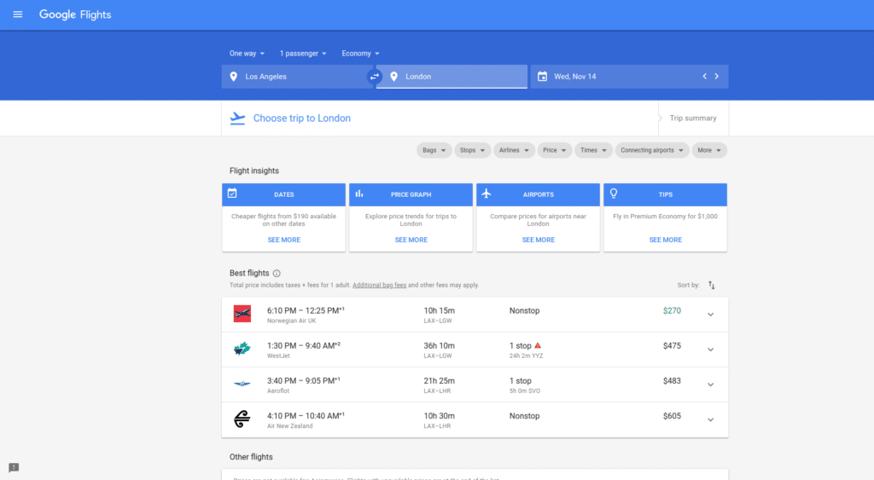
Task: Select the Price Graph insight tab
Action: [411, 195]
